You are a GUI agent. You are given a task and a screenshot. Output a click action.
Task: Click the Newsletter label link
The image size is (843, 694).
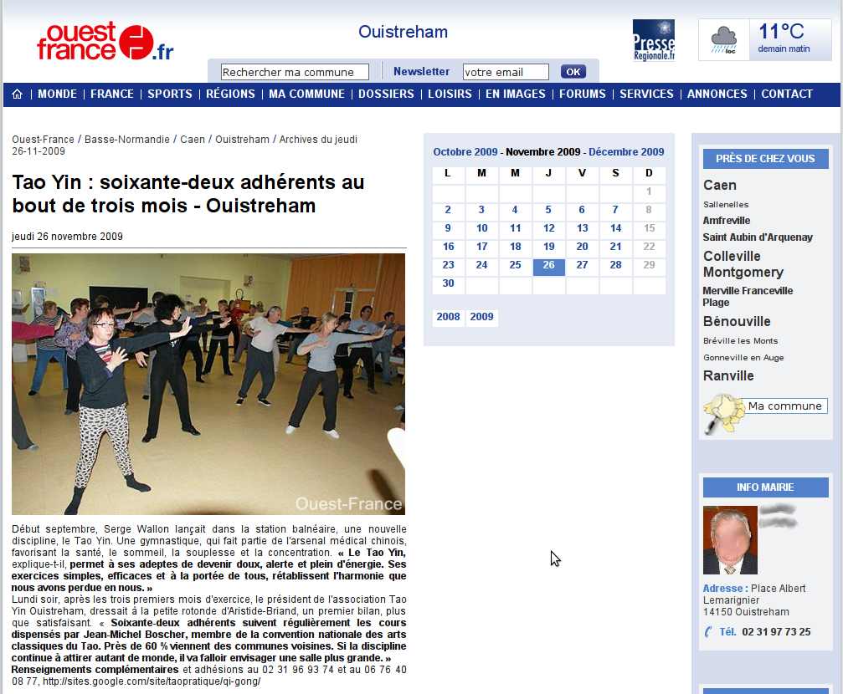[422, 71]
